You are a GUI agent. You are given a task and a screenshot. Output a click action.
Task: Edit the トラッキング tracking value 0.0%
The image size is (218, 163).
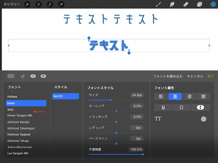137,117
